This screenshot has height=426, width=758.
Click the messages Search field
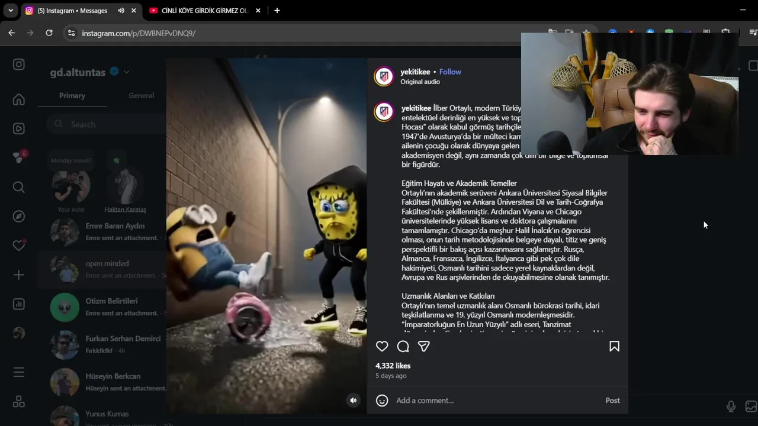tap(106, 124)
